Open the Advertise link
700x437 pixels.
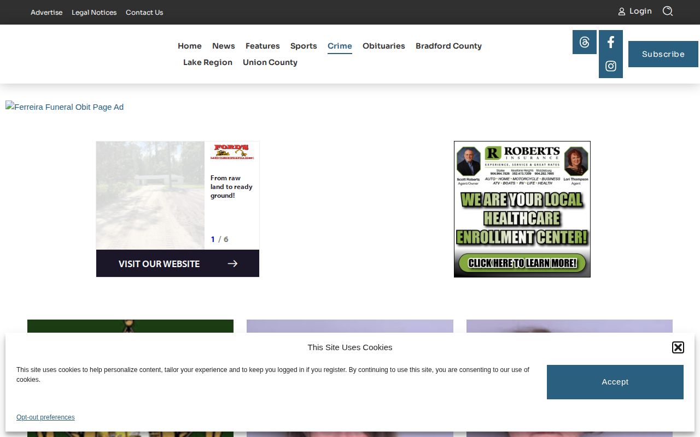[46, 13]
